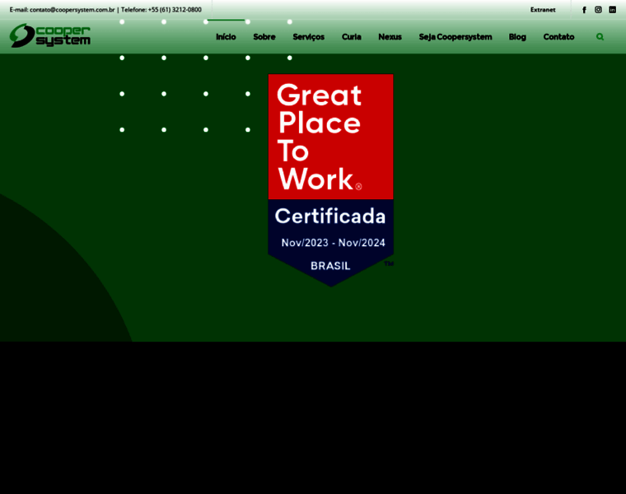Click the red Great Place To Work panel
Screen dimensions: 626x494
tap(330, 137)
